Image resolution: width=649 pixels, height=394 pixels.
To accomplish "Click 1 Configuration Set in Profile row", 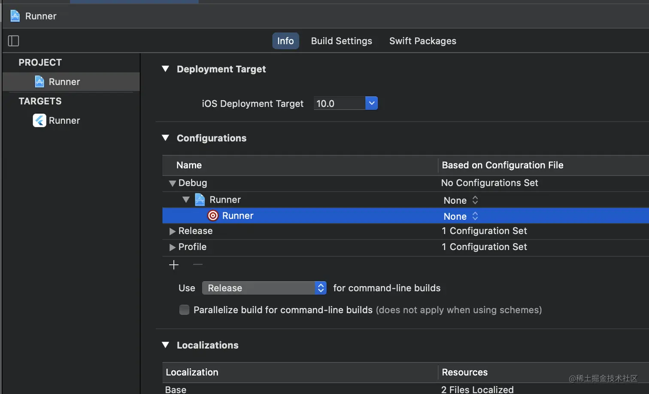I will (x=484, y=247).
